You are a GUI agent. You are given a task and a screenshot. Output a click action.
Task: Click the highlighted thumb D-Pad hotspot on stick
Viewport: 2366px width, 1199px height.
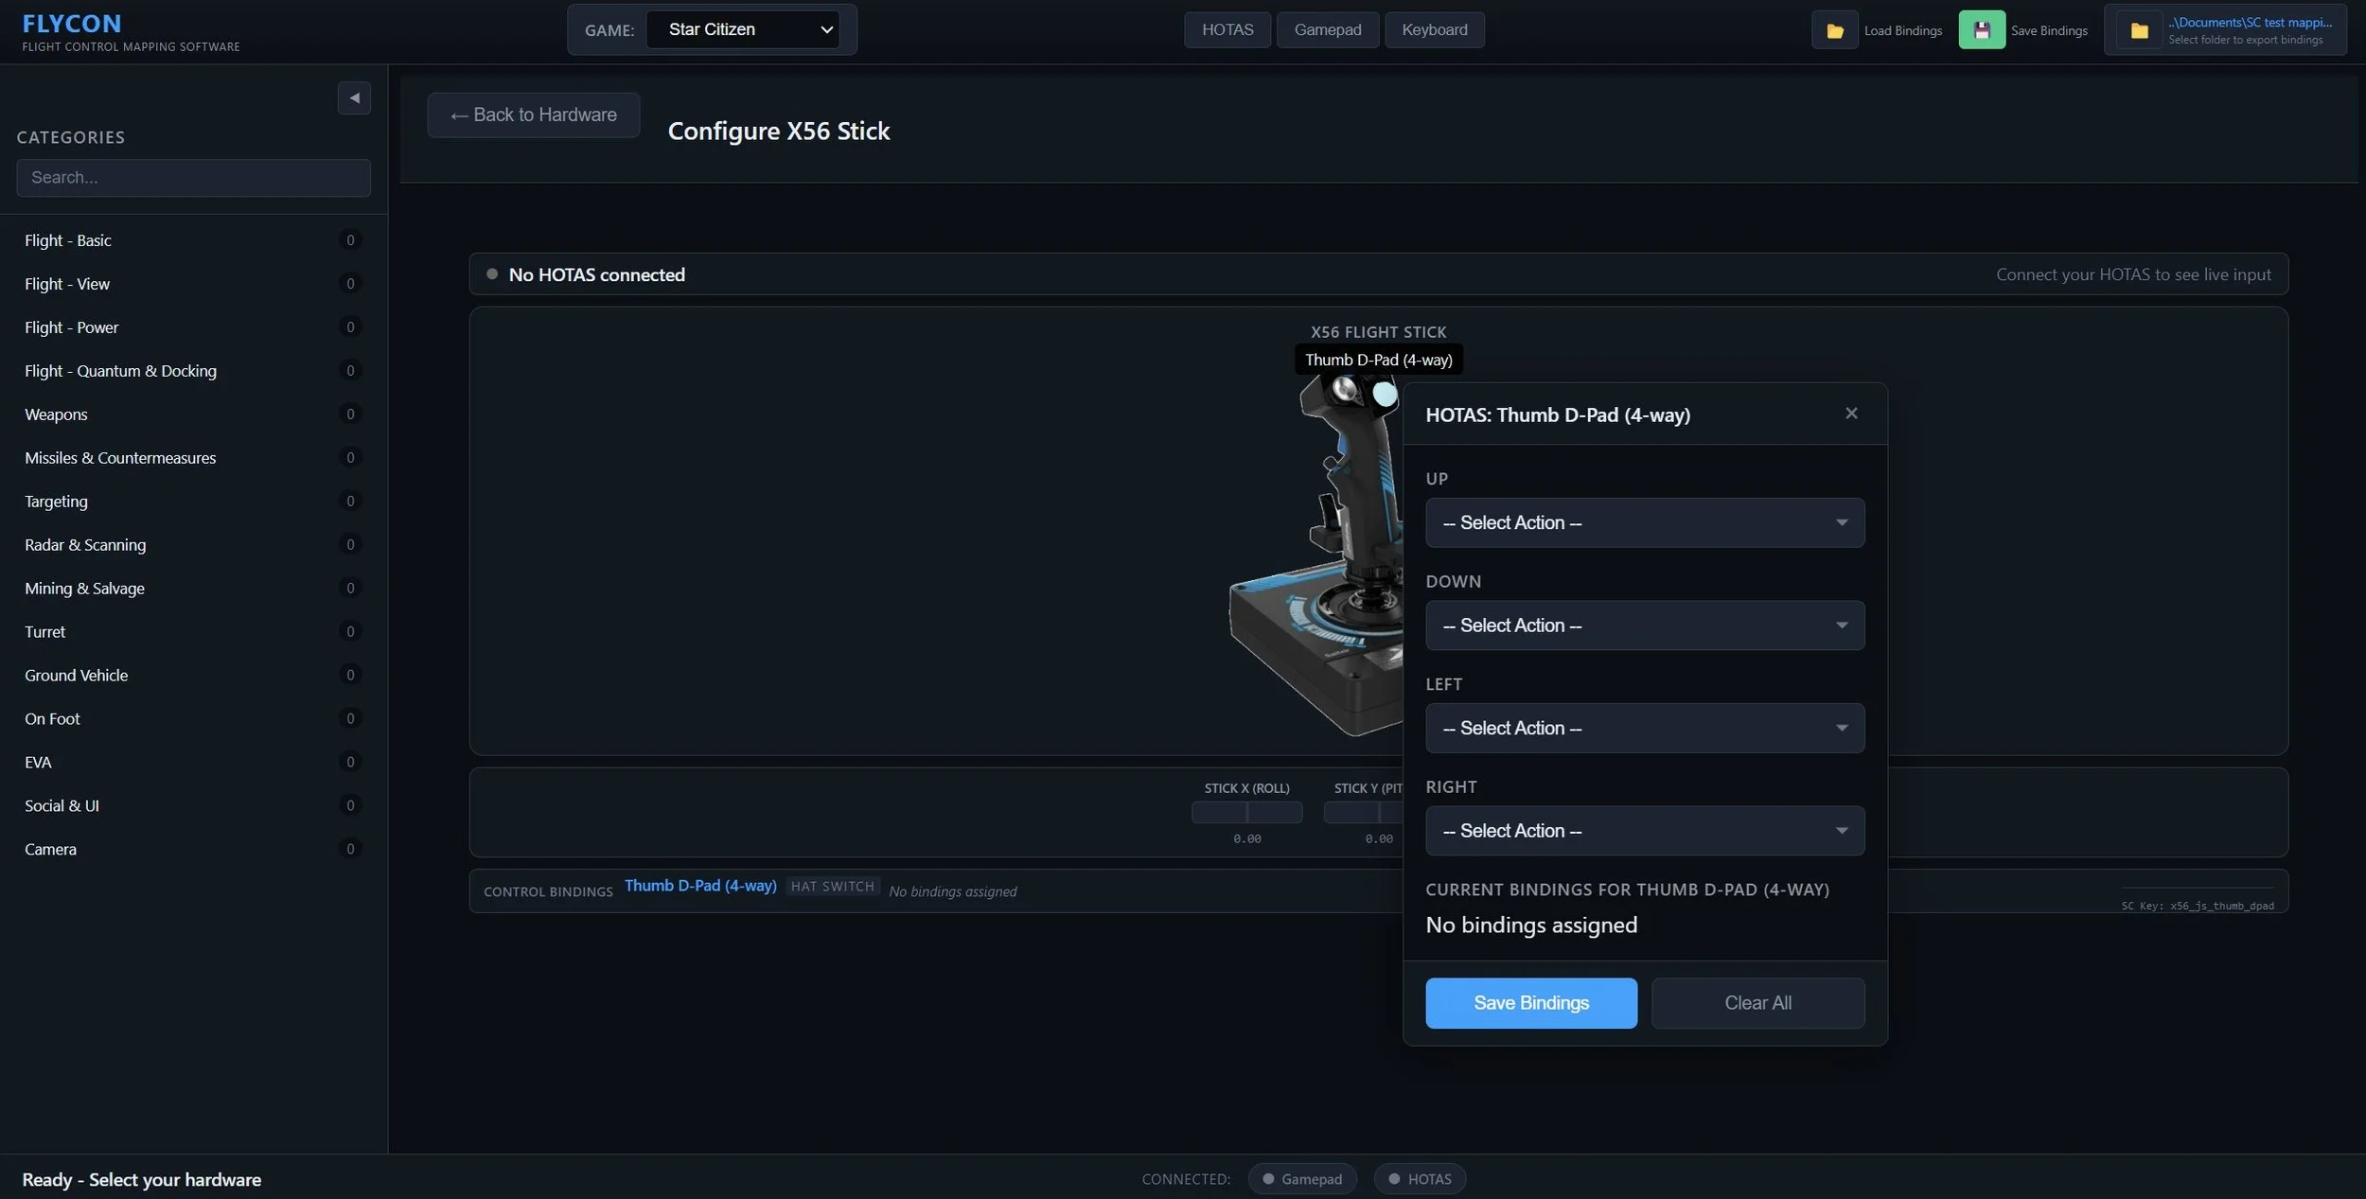pos(1385,394)
